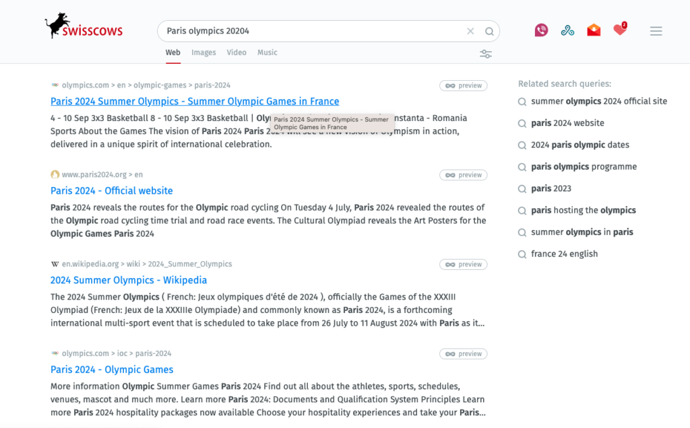Click the Swisscows logo
This screenshot has height=428, width=690.
tap(84, 28)
